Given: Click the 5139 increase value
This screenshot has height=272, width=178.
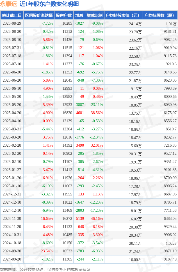Looking at the screenshot, I should pos(80,219).
